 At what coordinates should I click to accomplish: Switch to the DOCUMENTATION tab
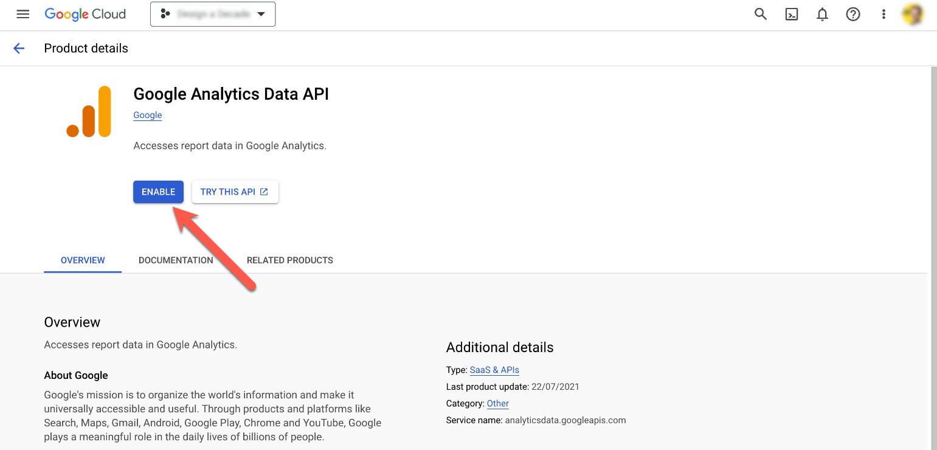point(176,260)
